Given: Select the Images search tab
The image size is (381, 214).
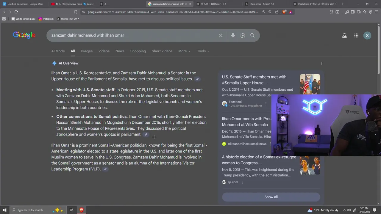Looking at the screenshot, I should coord(87,51).
